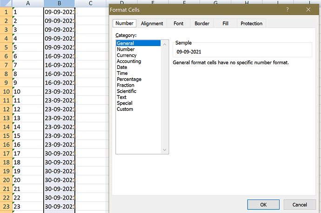Select the Date category

tap(122, 67)
